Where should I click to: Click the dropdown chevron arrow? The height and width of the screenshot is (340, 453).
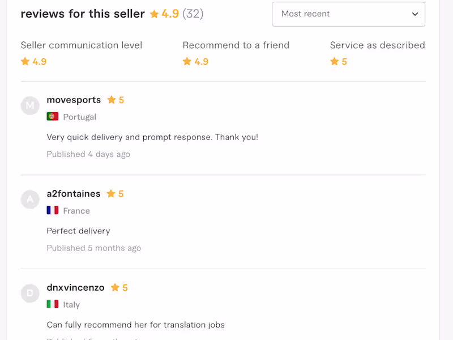415,14
